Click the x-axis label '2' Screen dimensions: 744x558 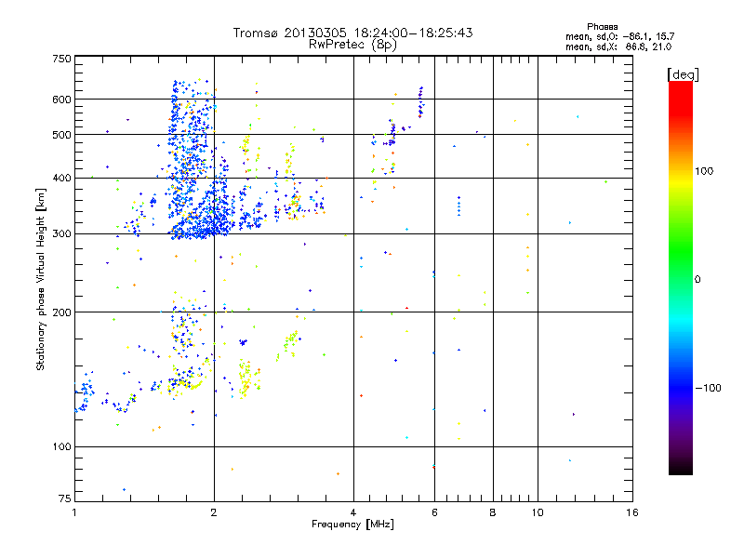point(214,512)
